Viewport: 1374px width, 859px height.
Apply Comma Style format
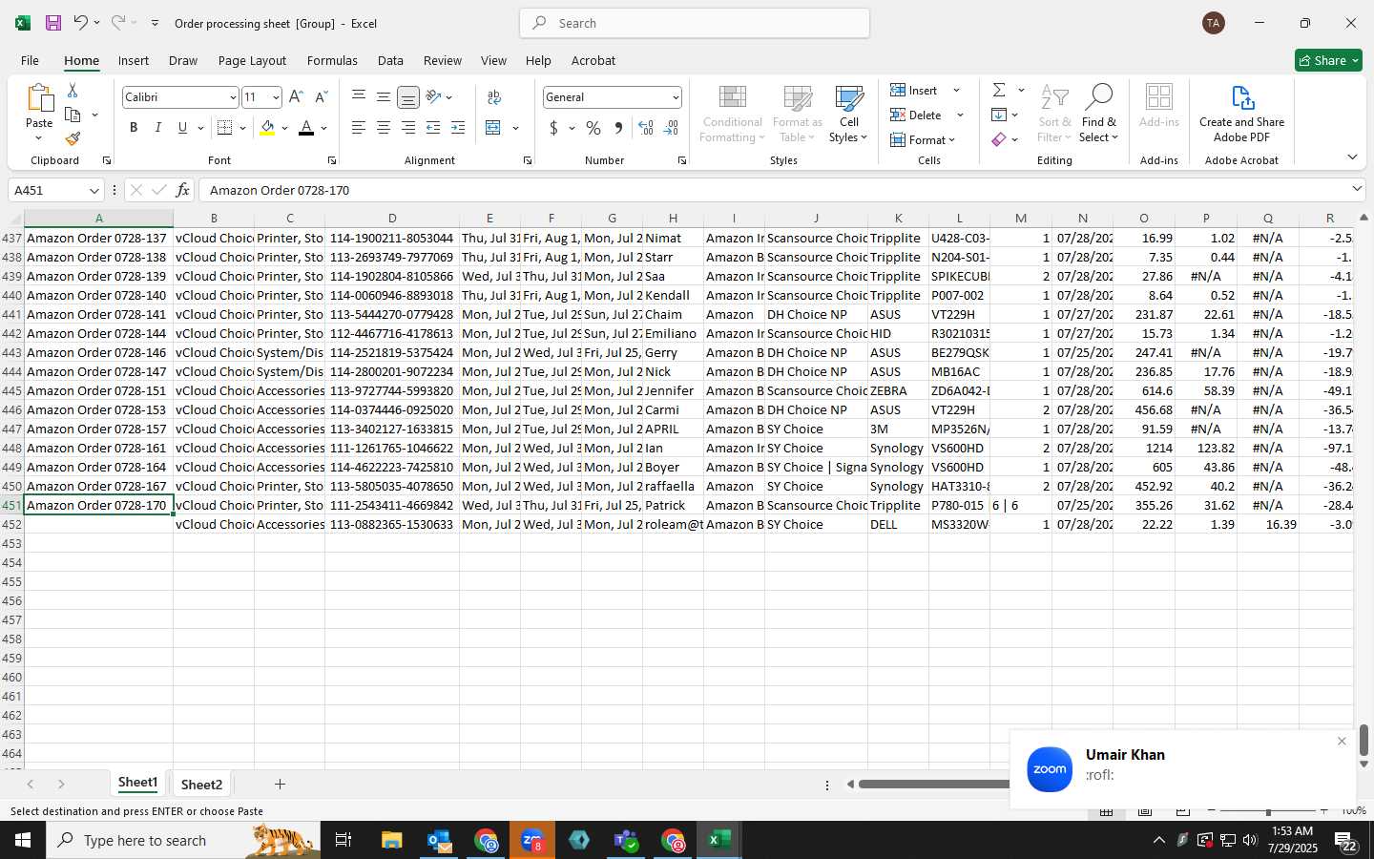(x=618, y=128)
